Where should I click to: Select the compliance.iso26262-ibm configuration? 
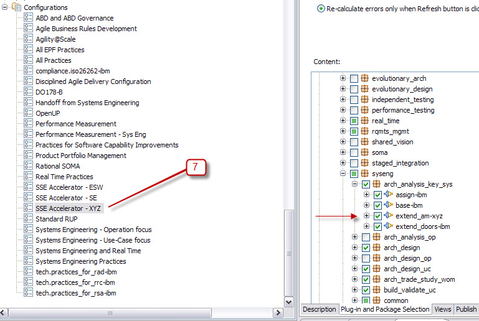(x=73, y=71)
